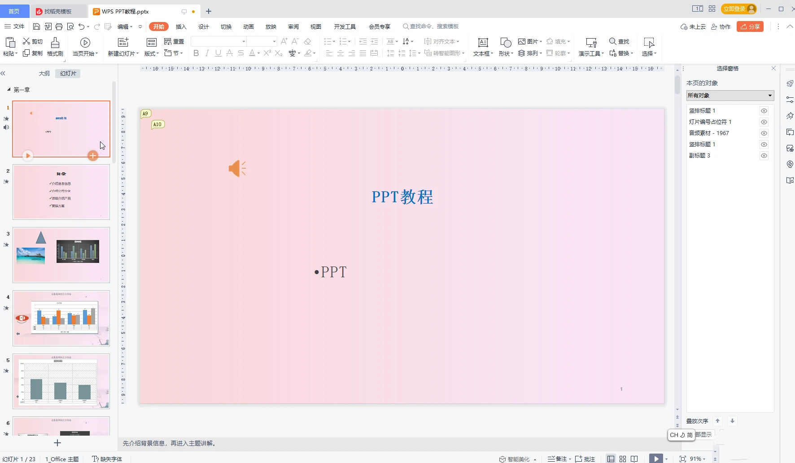The width and height of the screenshot is (795, 463).
Task: Toggle Bold formatting
Action: pos(196,53)
